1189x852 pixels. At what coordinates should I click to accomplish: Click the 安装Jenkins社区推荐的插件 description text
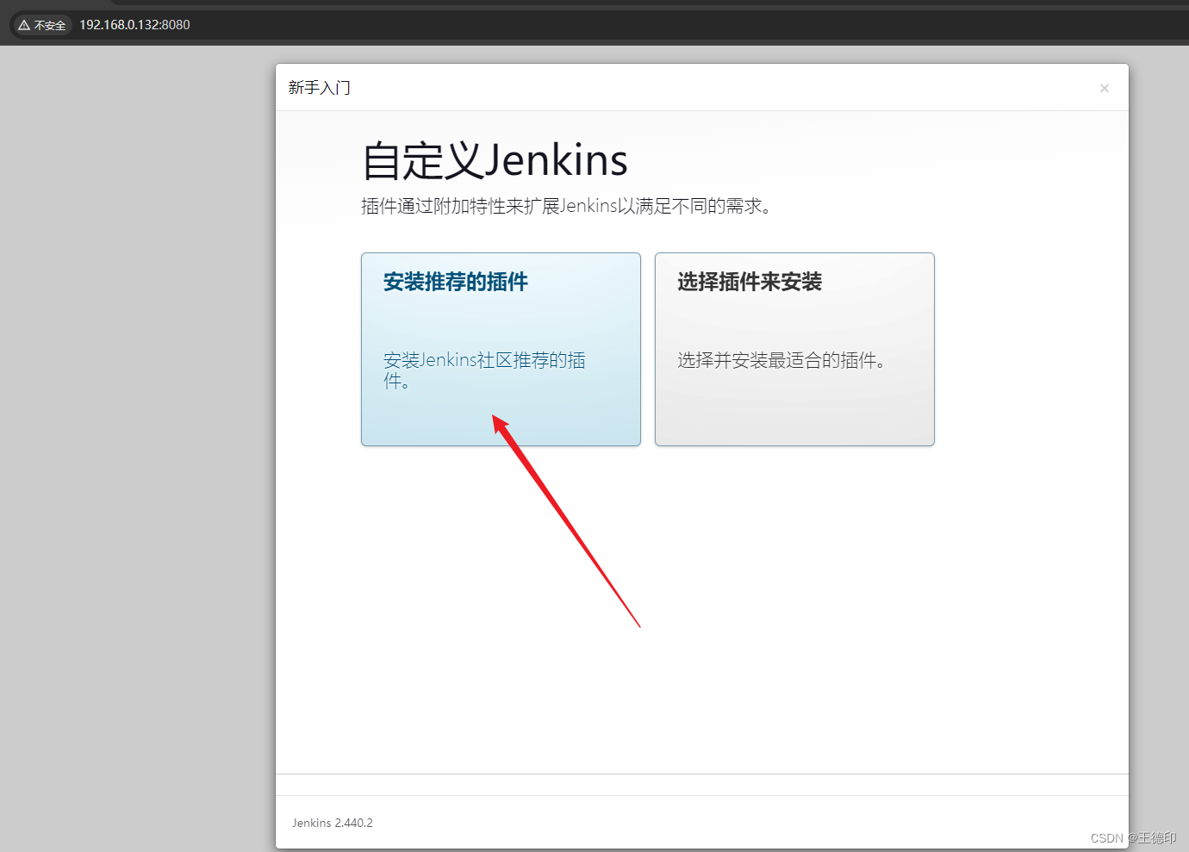[484, 370]
